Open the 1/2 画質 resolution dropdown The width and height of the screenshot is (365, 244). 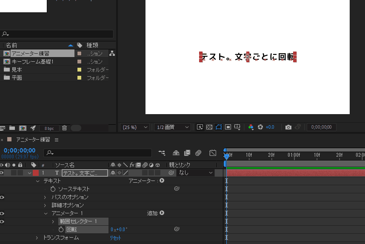click(172, 127)
